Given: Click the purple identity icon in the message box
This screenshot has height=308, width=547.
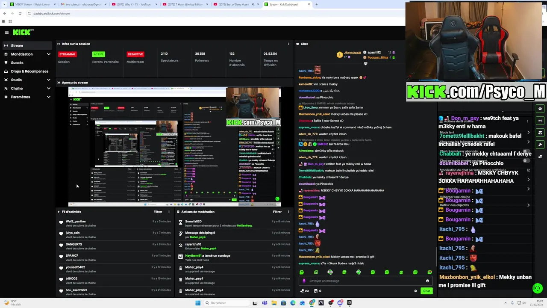Looking at the screenshot, I should point(304,281).
